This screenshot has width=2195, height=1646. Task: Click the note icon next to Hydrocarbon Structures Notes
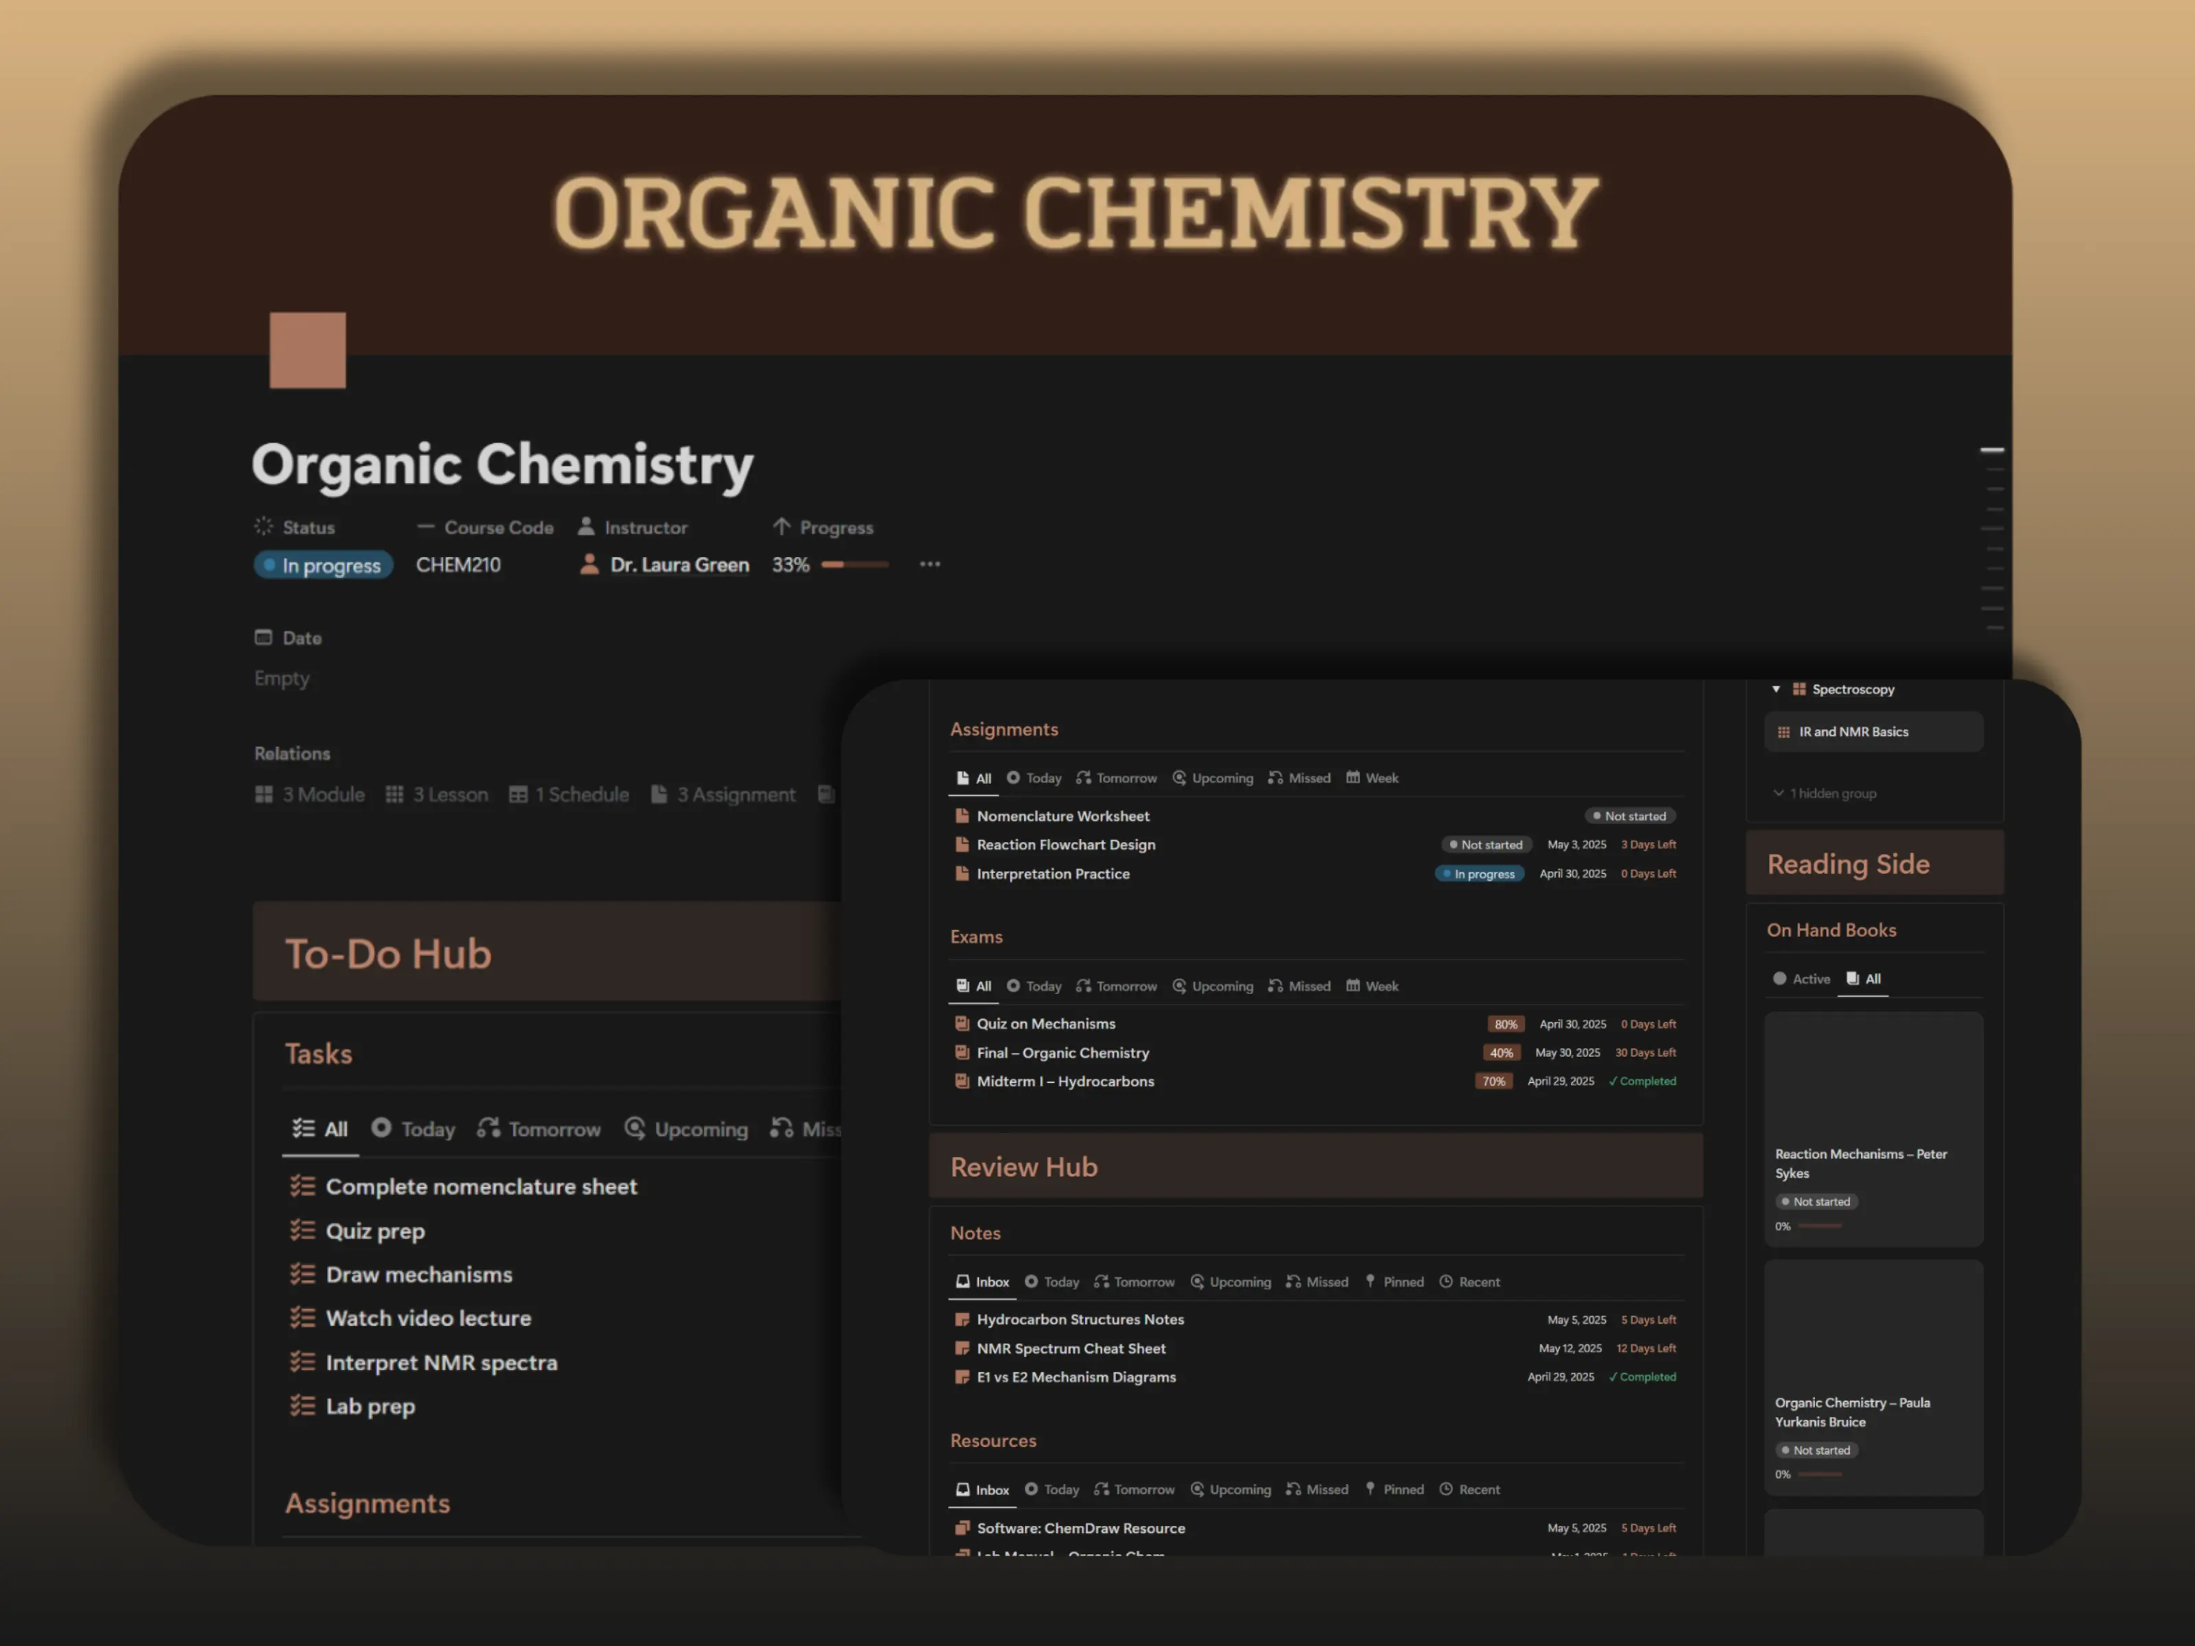[962, 1320]
